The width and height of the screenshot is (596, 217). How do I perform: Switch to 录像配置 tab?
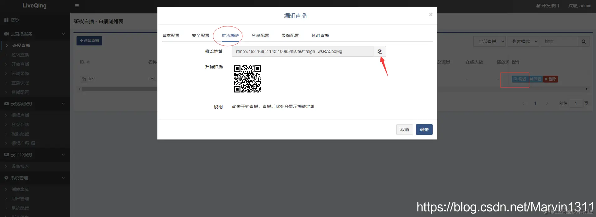pos(290,35)
